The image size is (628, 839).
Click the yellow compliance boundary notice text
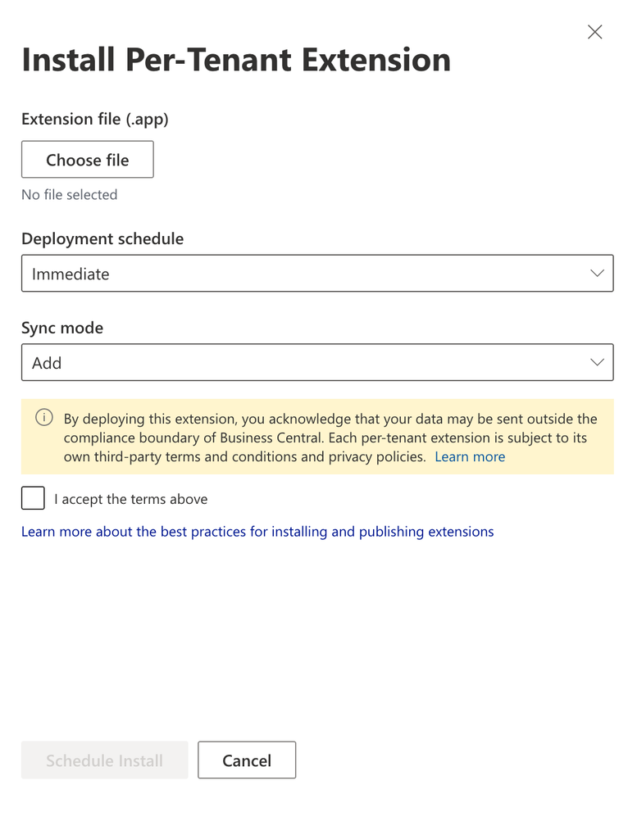pos(330,438)
